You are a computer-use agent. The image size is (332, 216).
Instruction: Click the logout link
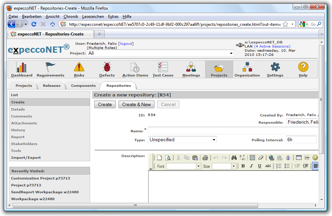click(x=126, y=43)
